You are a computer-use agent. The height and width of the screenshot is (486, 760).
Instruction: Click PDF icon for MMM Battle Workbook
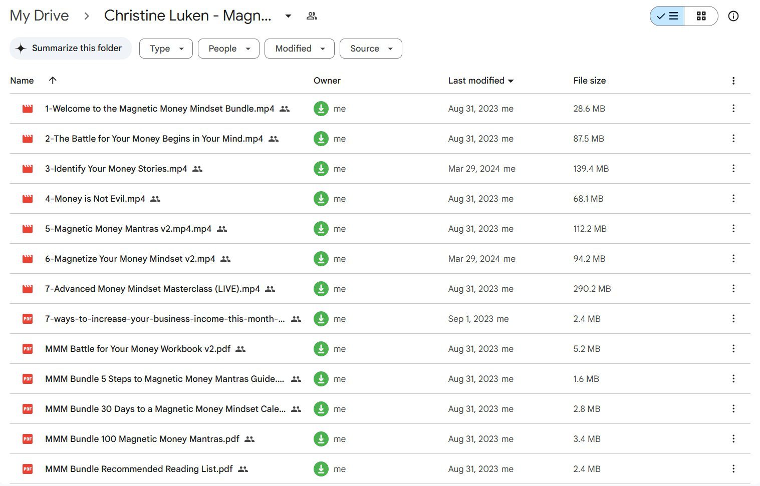[x=28, y=349]
